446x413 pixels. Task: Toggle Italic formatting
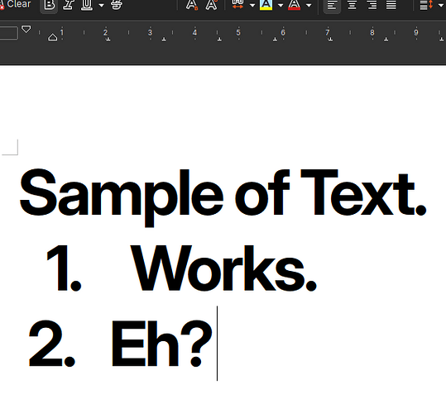tap(68, 5)
